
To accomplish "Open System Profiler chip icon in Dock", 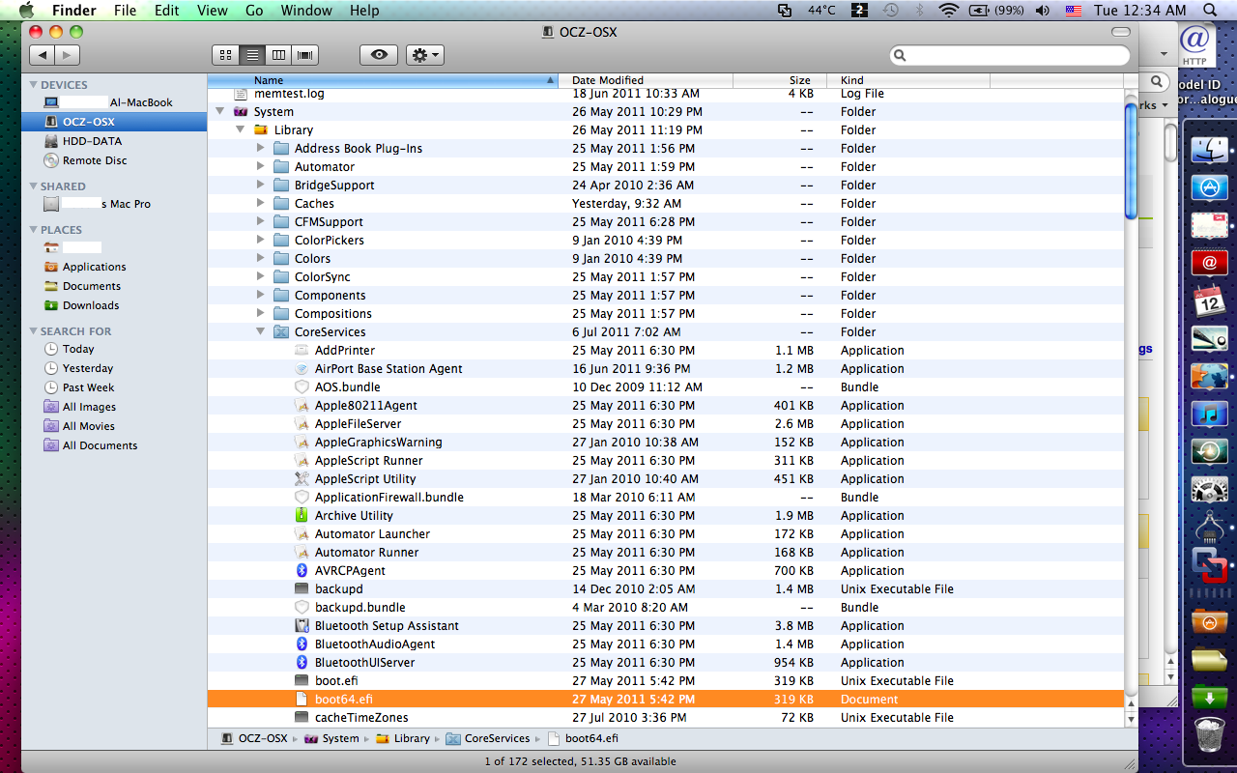I will coord(1209,527).
